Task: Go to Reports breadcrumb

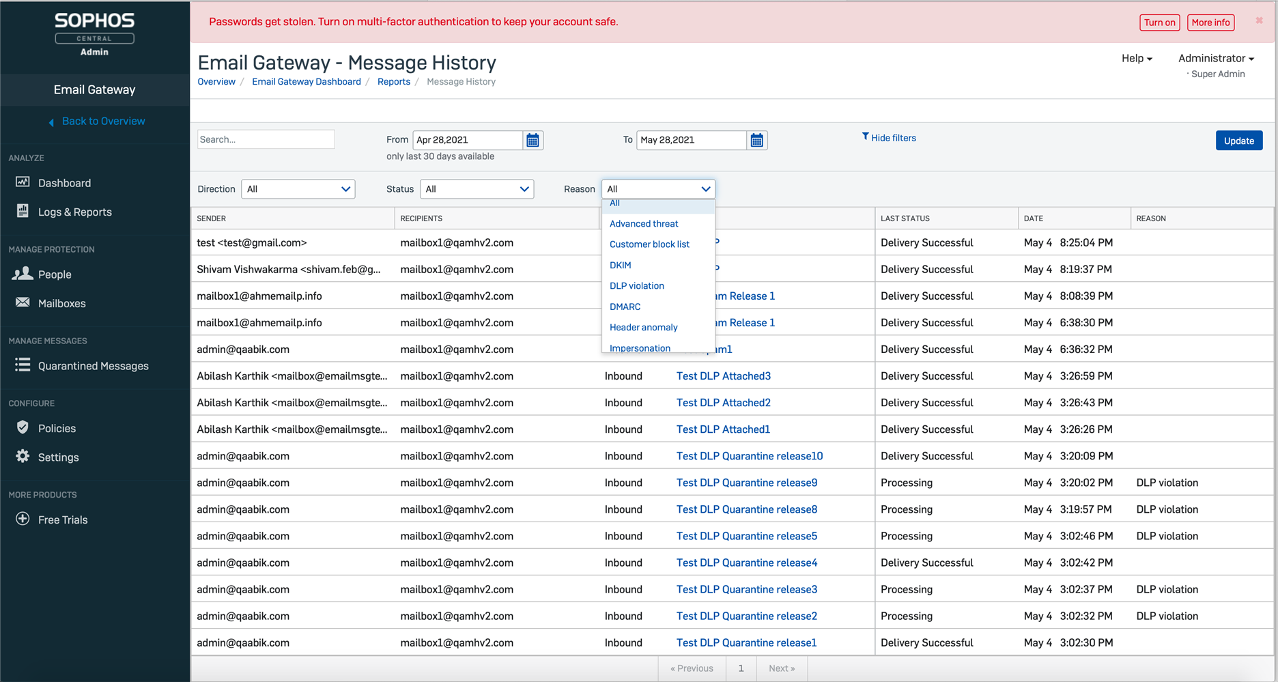Action: pyautogui.click(x=394, y=82)
